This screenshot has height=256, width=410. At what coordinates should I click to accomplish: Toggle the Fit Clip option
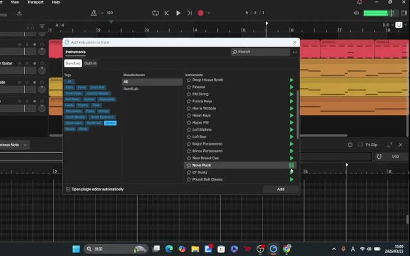pyautogui.click(x=368, y=145)
